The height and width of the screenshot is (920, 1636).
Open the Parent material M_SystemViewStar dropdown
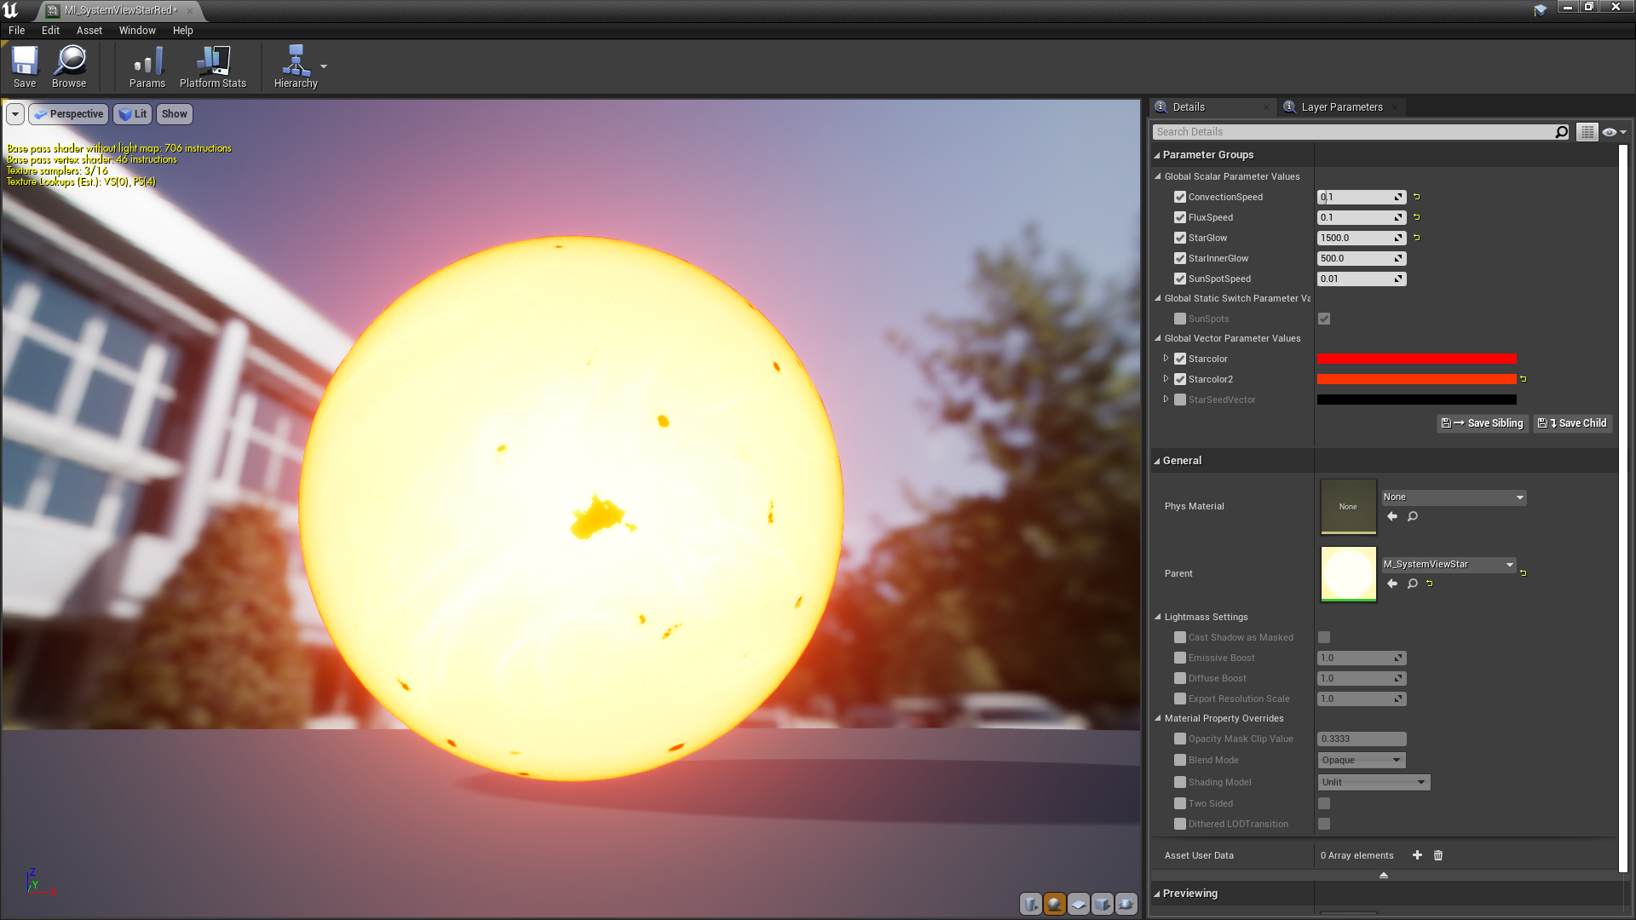tap(1449, 564)
